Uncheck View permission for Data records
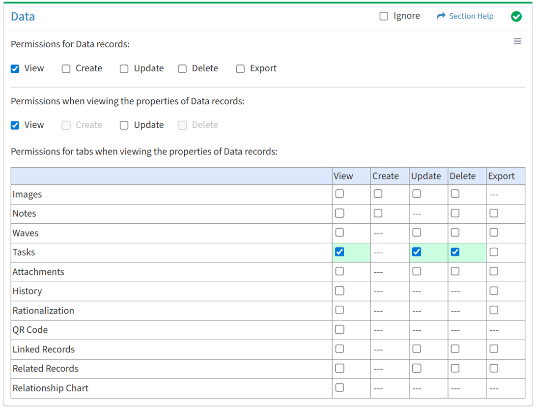Image resolution: width=536 pixels, height=410 pixels. click(15, 69)
